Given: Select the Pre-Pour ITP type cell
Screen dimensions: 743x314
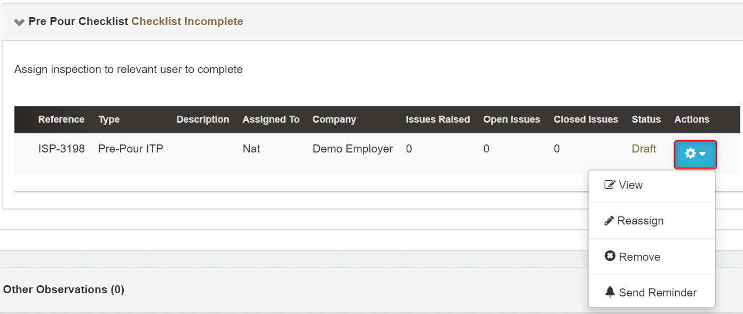Looking at the screenshot, I should pos(131,149).
